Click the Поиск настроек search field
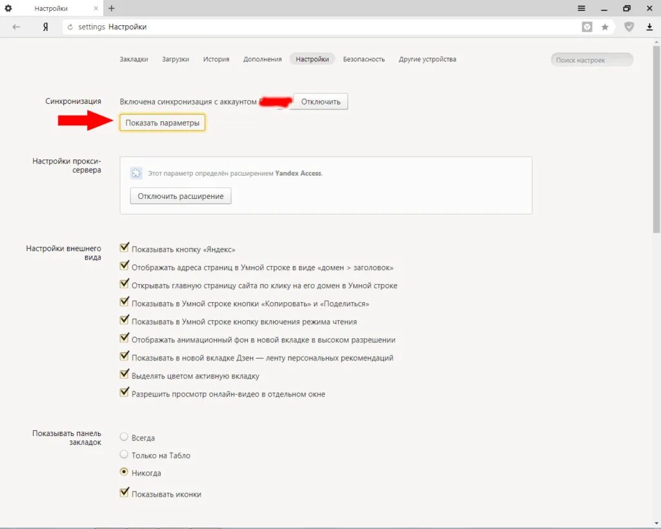Image resolution: width=661 pixels, height=529 pixels. click(592, 60)
